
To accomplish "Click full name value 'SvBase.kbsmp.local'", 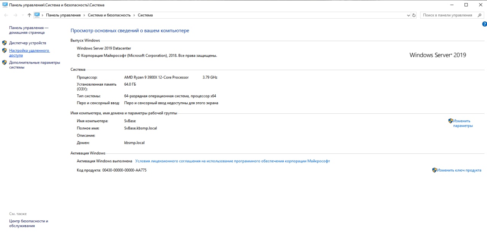I will coord(140,128).
